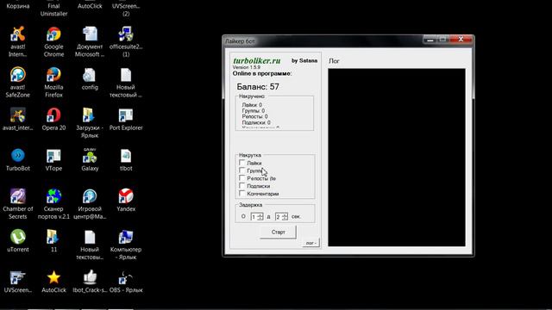552x310 pixels.
Task: Click inside the black Лог output area
Action: 397,158
